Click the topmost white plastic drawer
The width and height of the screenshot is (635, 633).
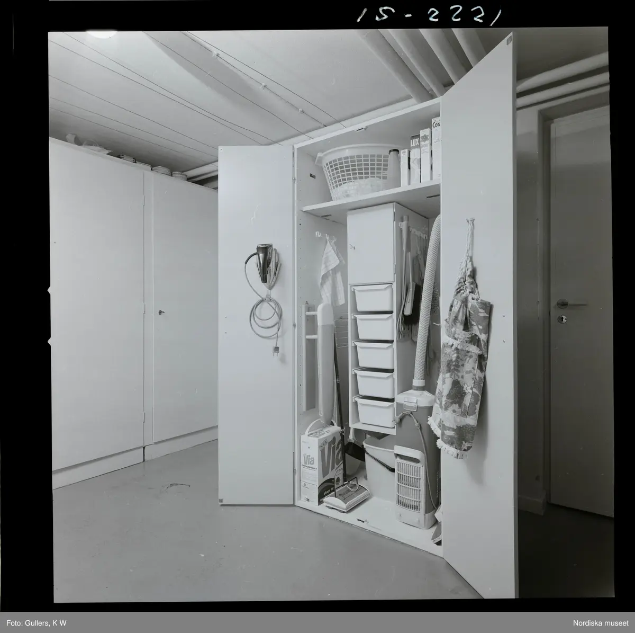point(374,297)
